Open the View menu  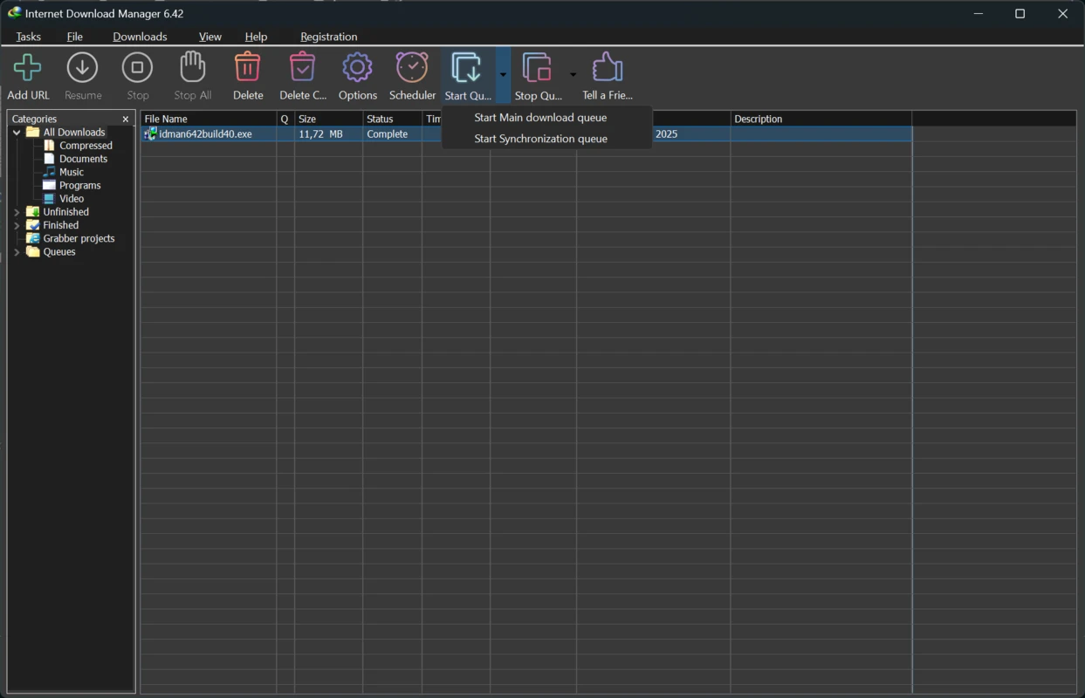point(210,37)
